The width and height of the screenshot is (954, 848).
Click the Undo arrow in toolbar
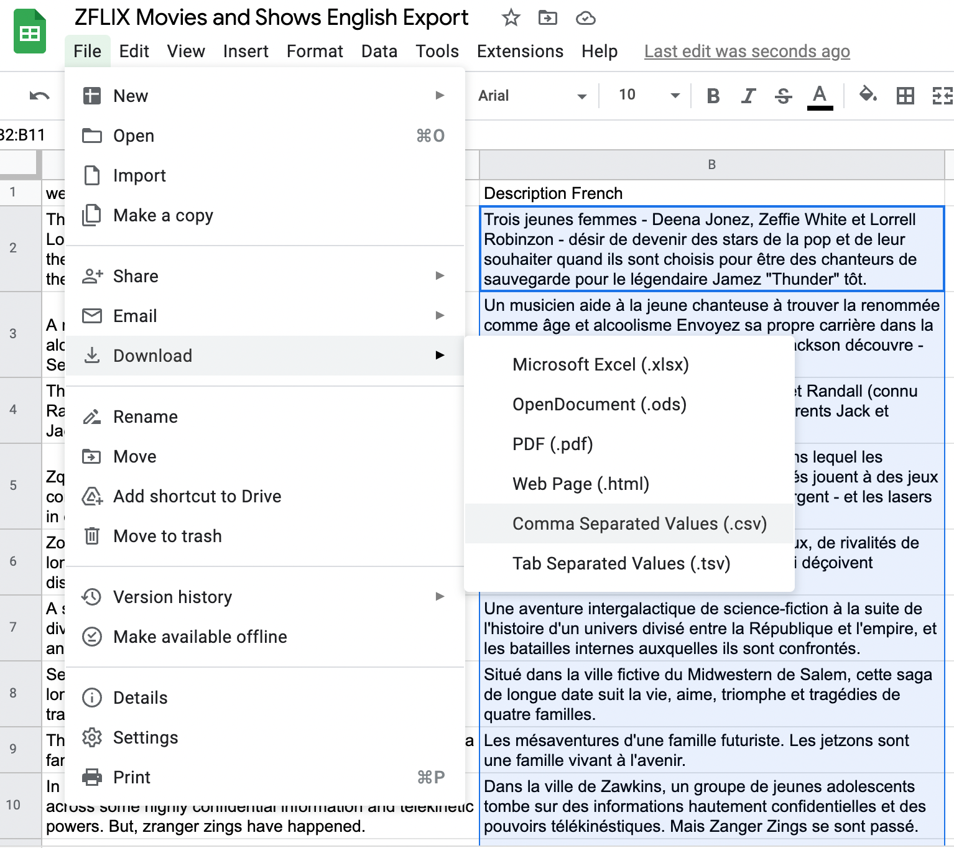pos(39,96)
